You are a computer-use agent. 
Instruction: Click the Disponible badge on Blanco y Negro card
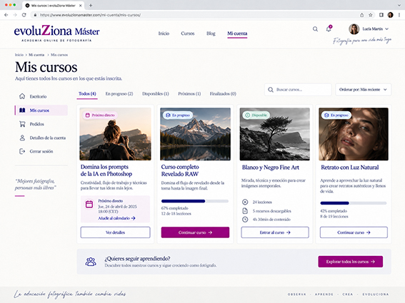256,115
